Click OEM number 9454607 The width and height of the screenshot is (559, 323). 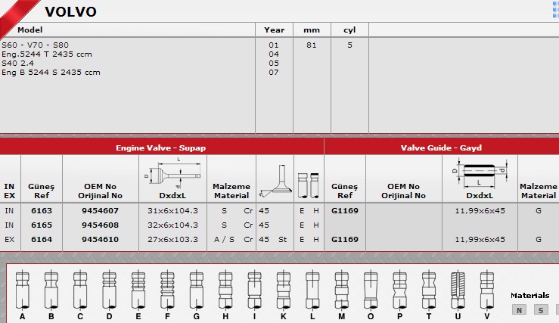pos(99,211)
